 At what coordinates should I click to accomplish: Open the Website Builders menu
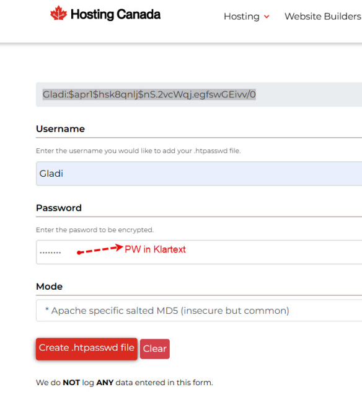tap(323, 17)
